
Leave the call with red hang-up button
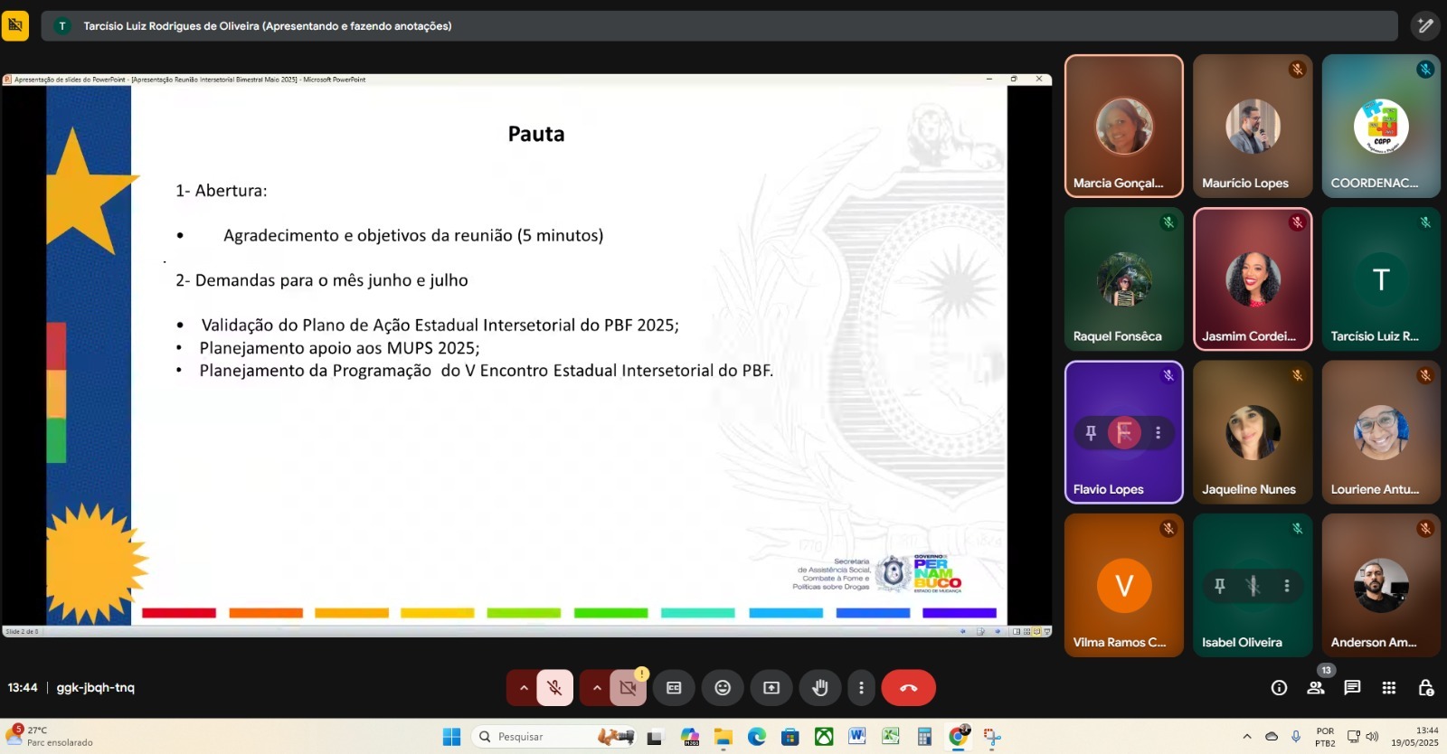(908, 688)
